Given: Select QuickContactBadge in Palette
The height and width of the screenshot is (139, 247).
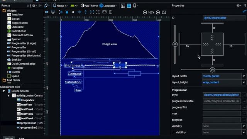Looking at the screenshot, I should 22,64.
